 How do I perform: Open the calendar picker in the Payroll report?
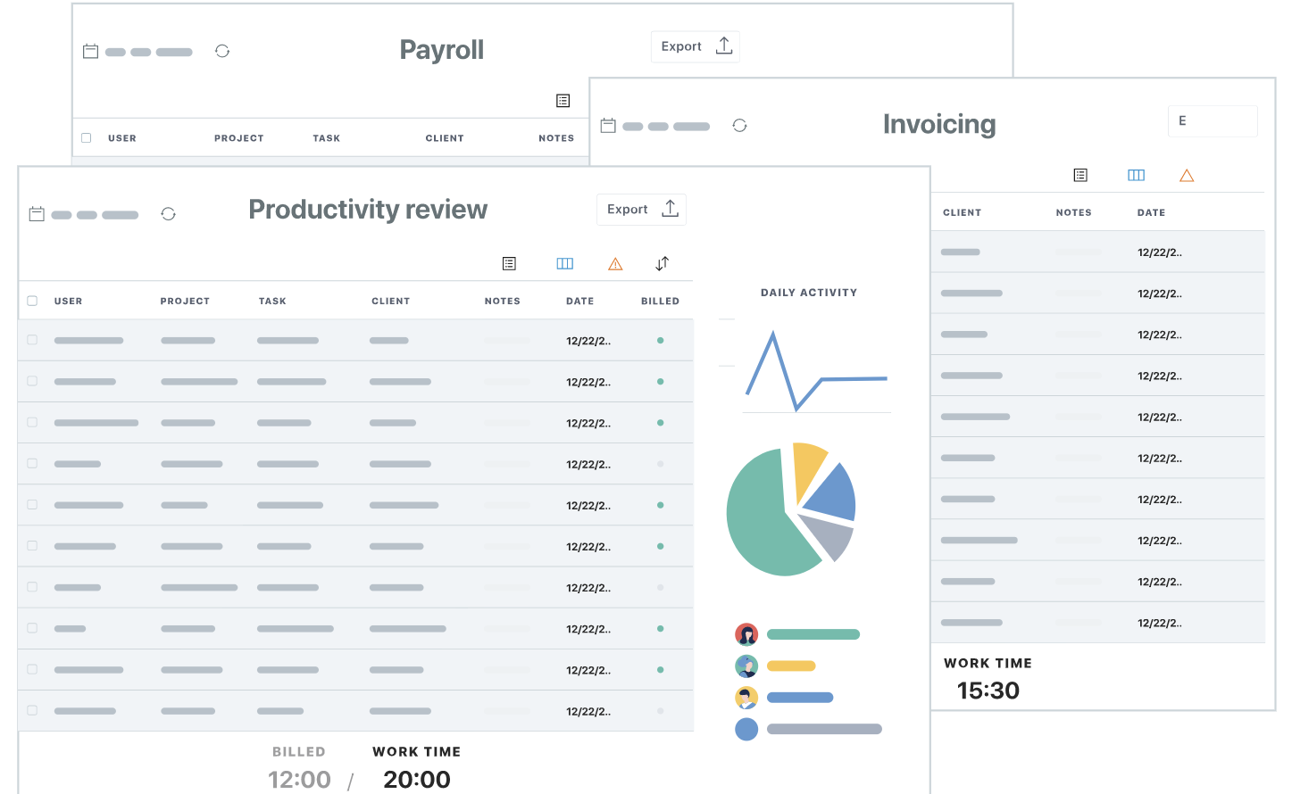tap(90, 51)
